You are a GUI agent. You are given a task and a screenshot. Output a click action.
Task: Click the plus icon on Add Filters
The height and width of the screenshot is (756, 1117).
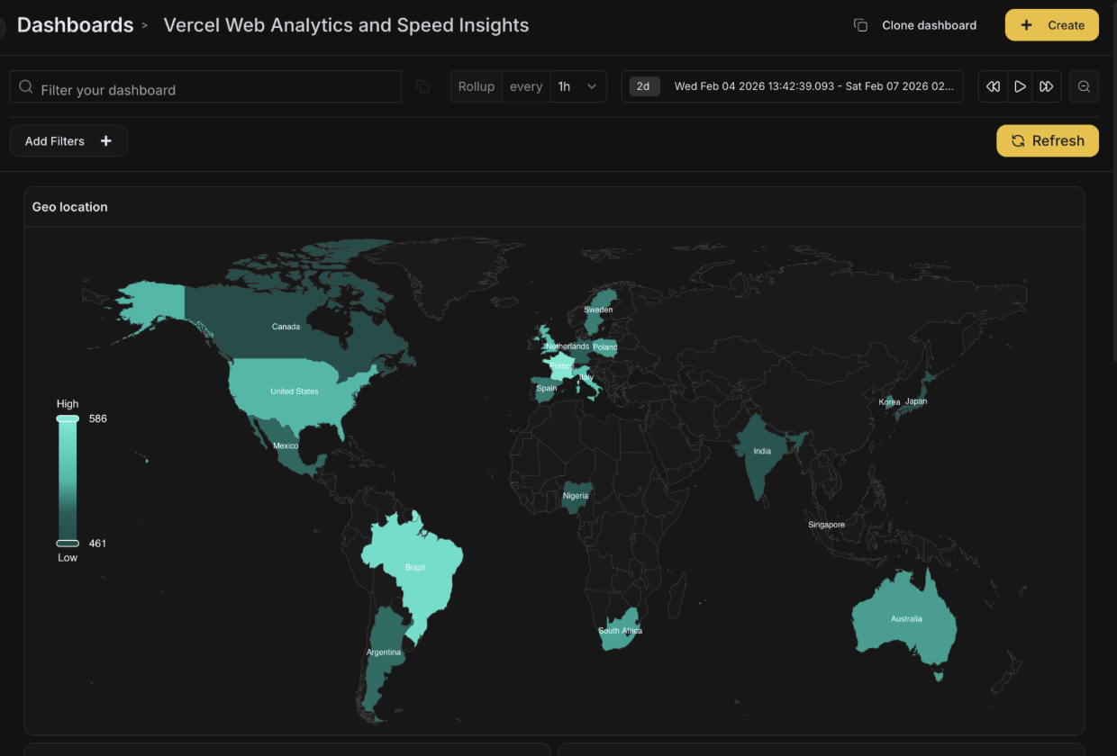106,141
